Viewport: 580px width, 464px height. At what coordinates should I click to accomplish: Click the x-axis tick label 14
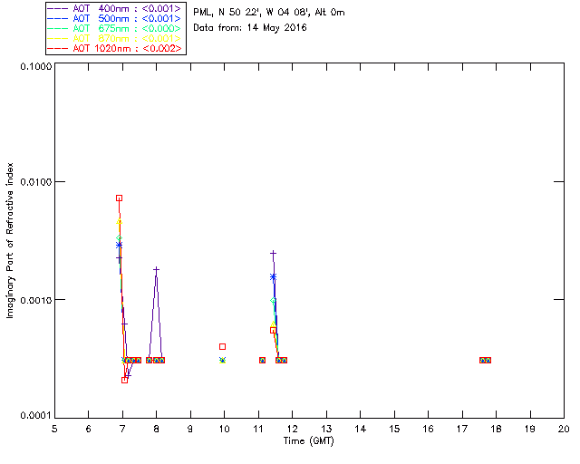(x=361, y=429)
